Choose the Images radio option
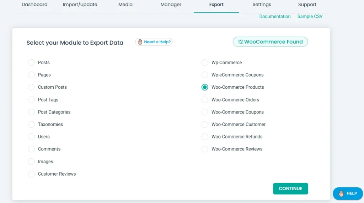 click(31, 161)
